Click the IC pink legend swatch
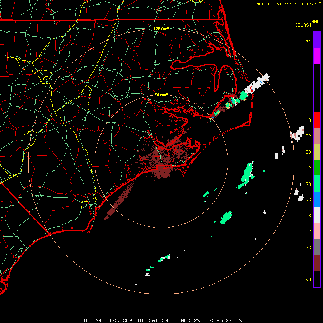This screenshot has height=323, width=323. [x=317, y=231]
